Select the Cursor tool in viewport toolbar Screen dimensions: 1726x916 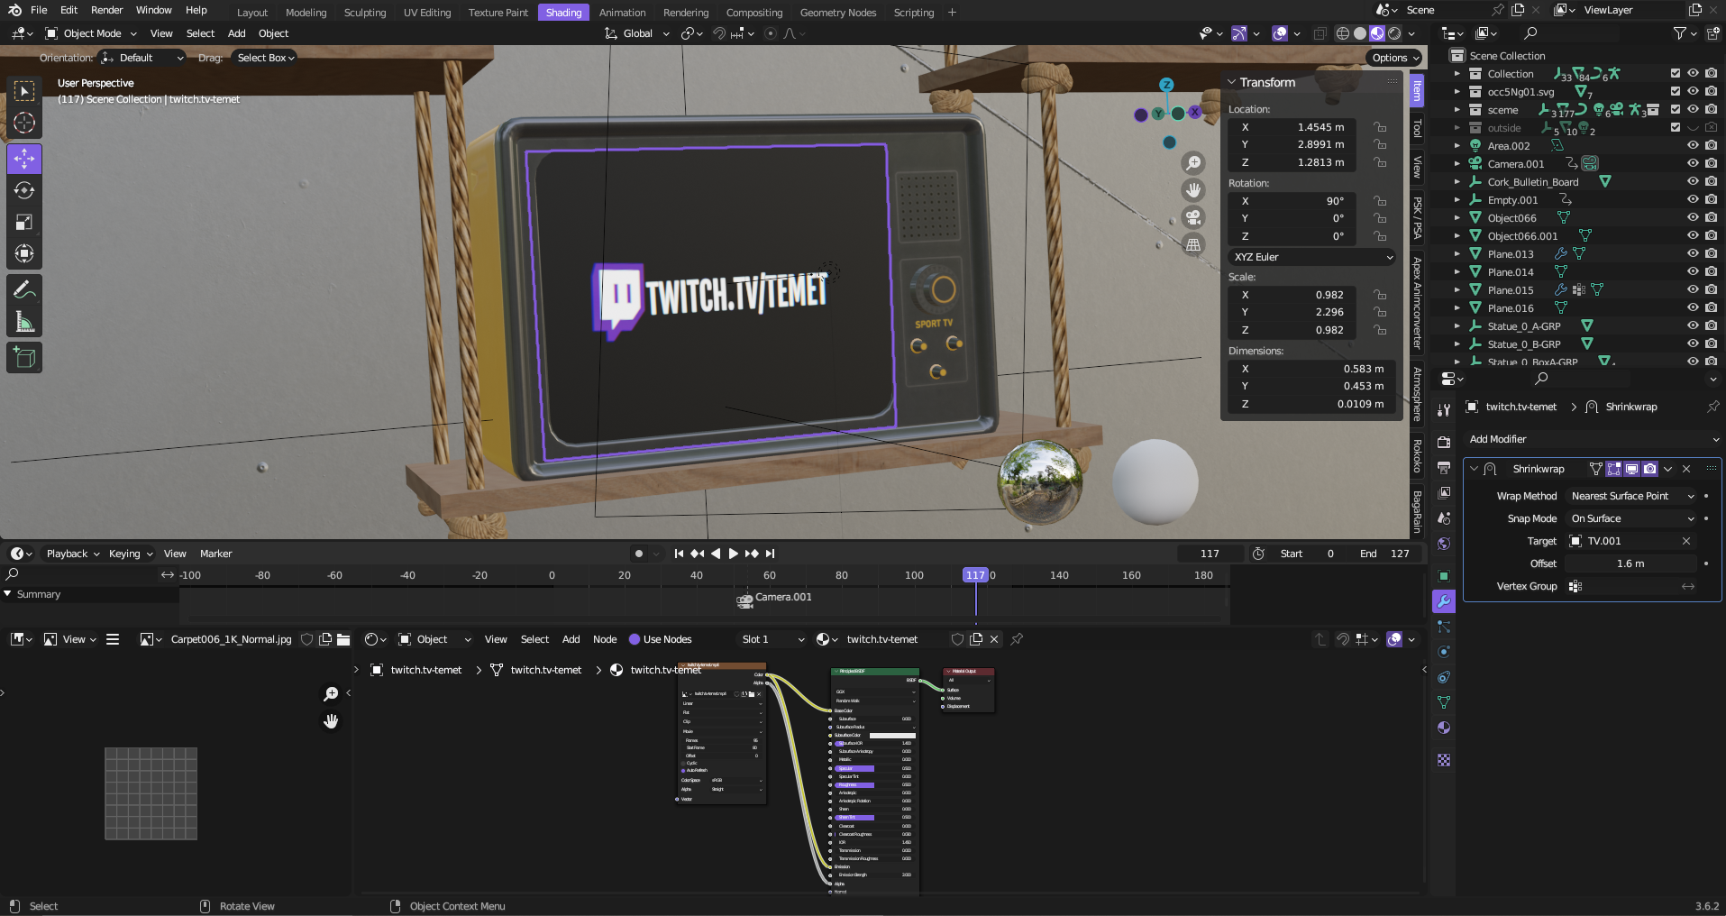coord(24,123)
